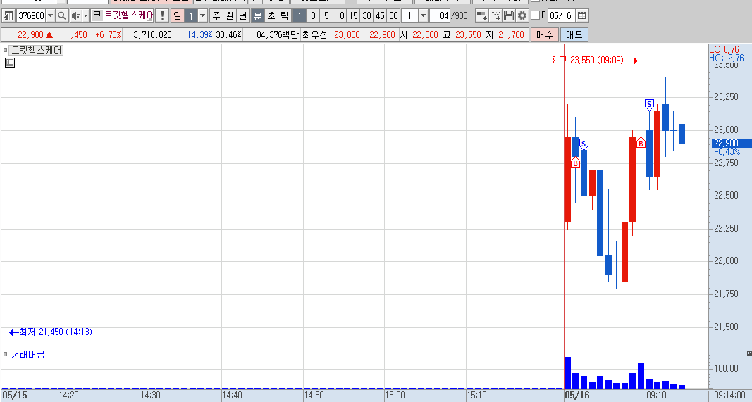Expand the stock code 376900 dropdown

click(50, 15)
